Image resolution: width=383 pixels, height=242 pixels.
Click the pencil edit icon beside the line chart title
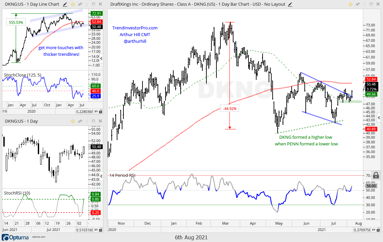pos(65,4)
